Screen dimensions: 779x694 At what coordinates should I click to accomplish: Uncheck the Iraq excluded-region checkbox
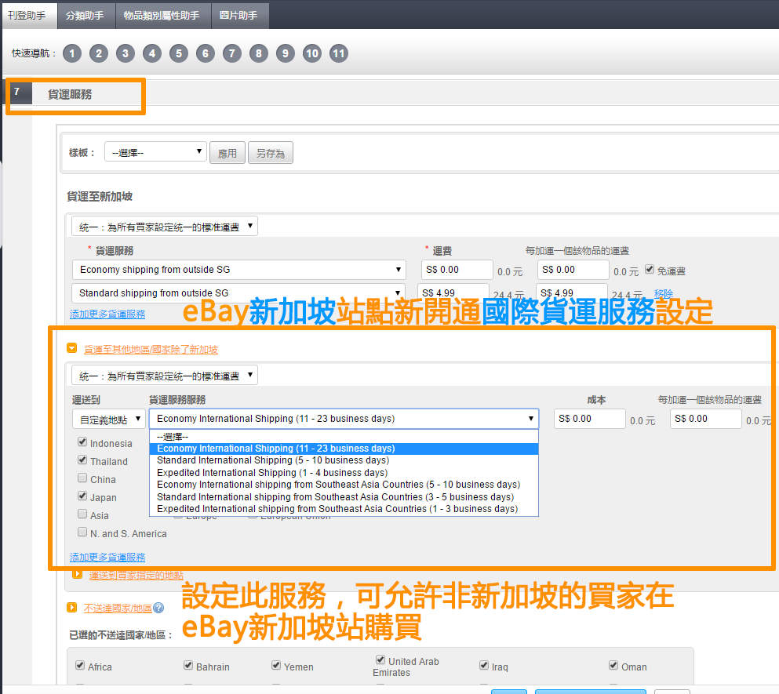pos(484,665)
